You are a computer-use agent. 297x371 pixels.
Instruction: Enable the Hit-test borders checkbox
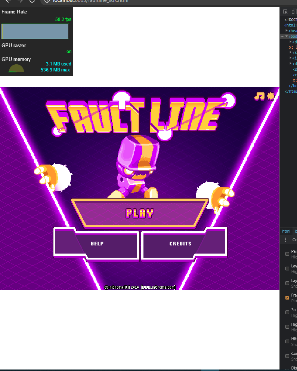[287, 341]
